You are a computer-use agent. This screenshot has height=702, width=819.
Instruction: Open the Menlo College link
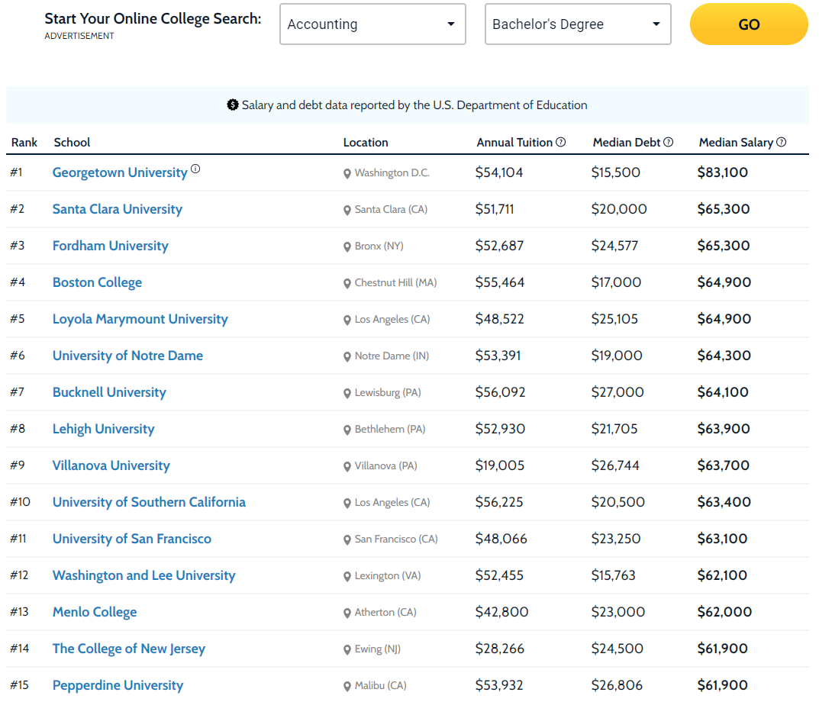pos(95,612)
